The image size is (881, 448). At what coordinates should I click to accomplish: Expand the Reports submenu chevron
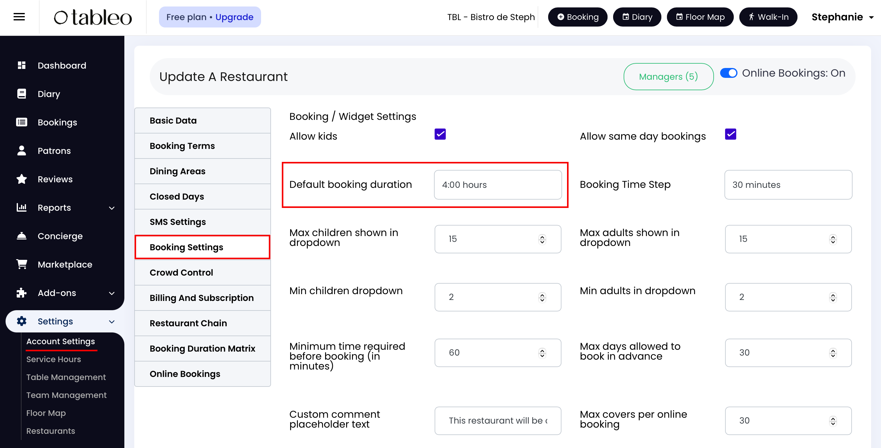(111, 208)
